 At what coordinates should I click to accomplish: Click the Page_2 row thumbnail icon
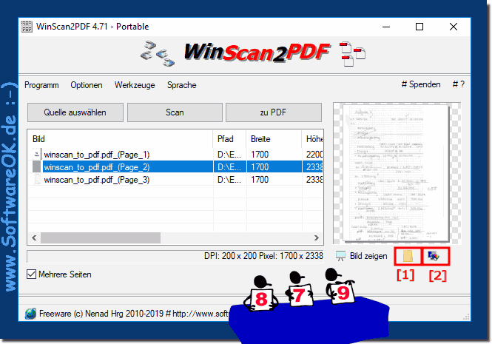37,167
